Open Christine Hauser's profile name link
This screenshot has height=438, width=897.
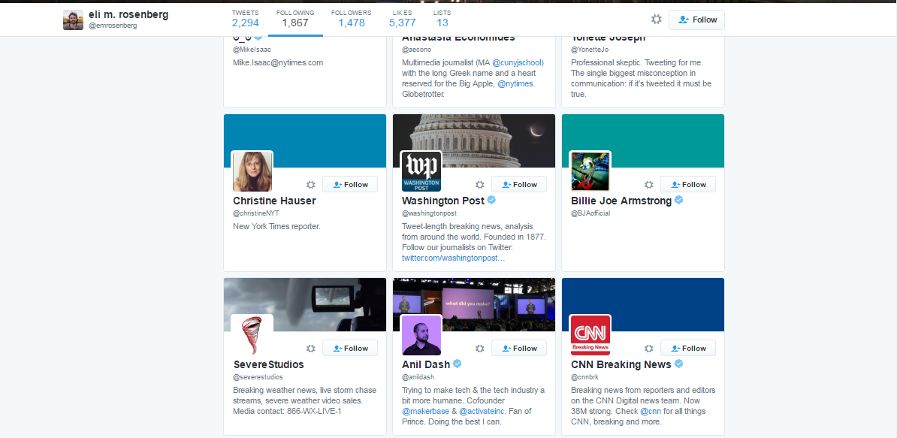pos(274,201)
